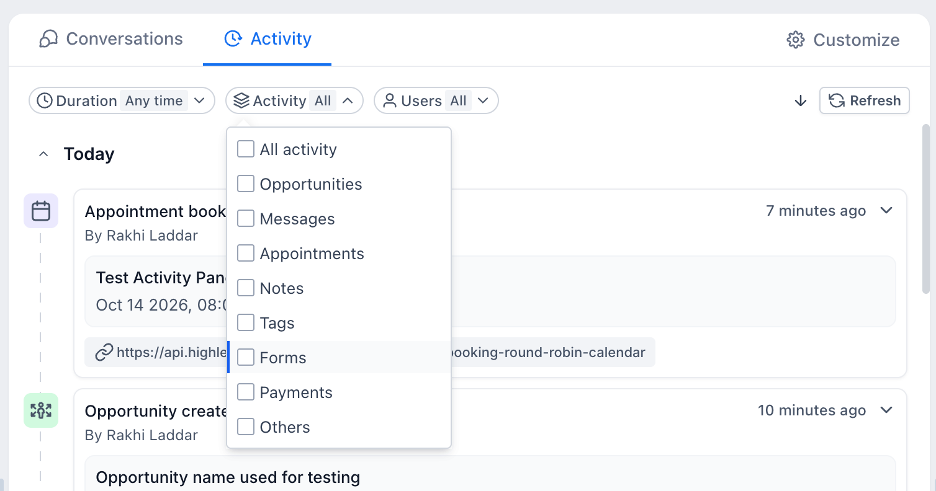The width and height of the screenshot is (936, 491).
Task: Click the clock icon in Duration filter
Action: pos(45,100)
